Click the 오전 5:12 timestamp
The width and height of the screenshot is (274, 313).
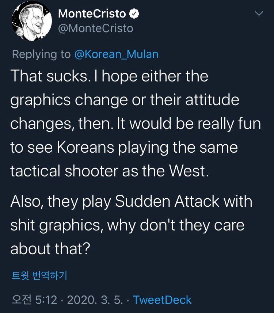[35, 300]
